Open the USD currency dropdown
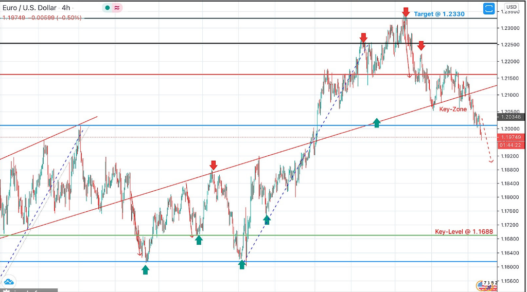The height and width of the screenshot is (292, 527). (511, 7)
